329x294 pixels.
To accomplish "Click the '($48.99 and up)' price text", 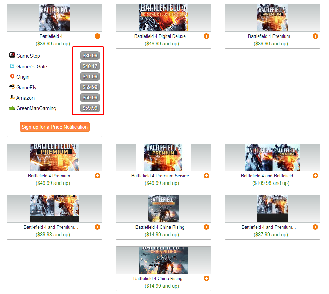I will pos(162,44).
